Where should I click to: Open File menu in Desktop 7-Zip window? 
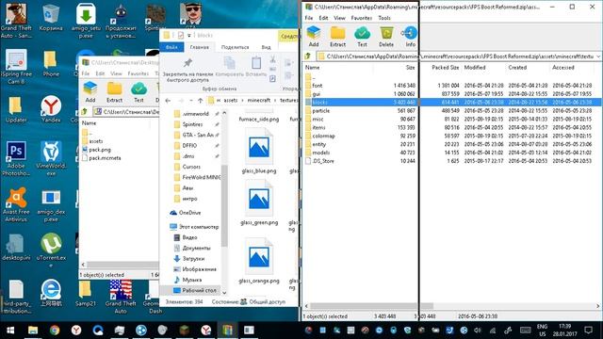86,73
